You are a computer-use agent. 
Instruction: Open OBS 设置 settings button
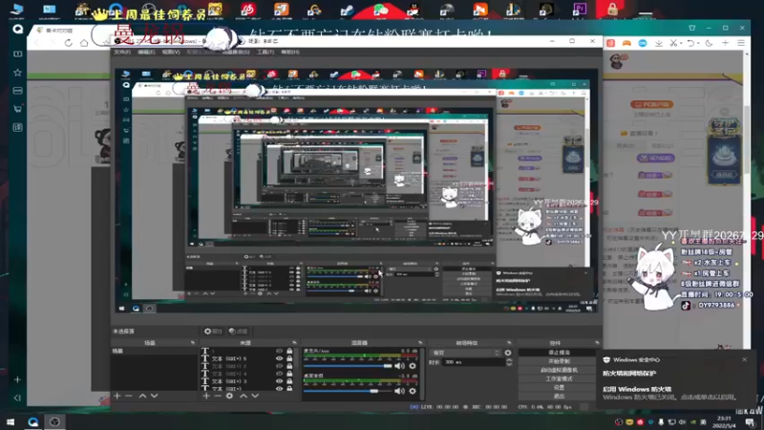559,388
